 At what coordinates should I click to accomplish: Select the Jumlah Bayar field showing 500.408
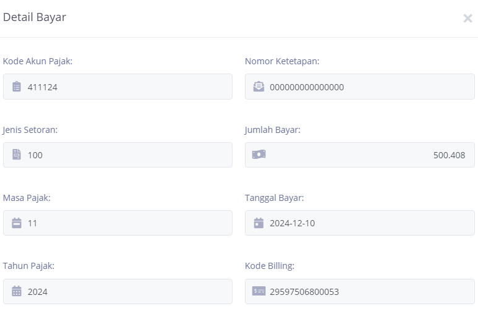click(x=360, y=155)
